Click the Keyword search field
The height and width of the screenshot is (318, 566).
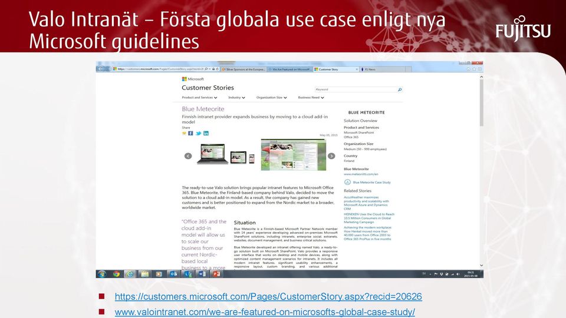356,90
